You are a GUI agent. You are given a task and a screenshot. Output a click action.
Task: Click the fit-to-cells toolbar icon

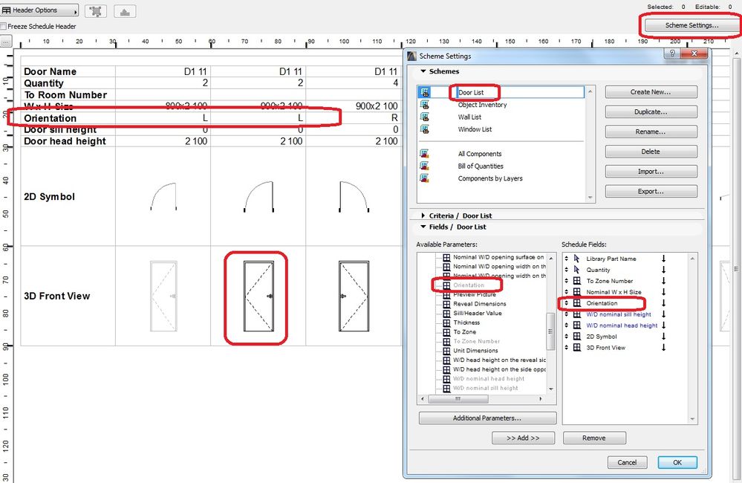coord(96,10)
